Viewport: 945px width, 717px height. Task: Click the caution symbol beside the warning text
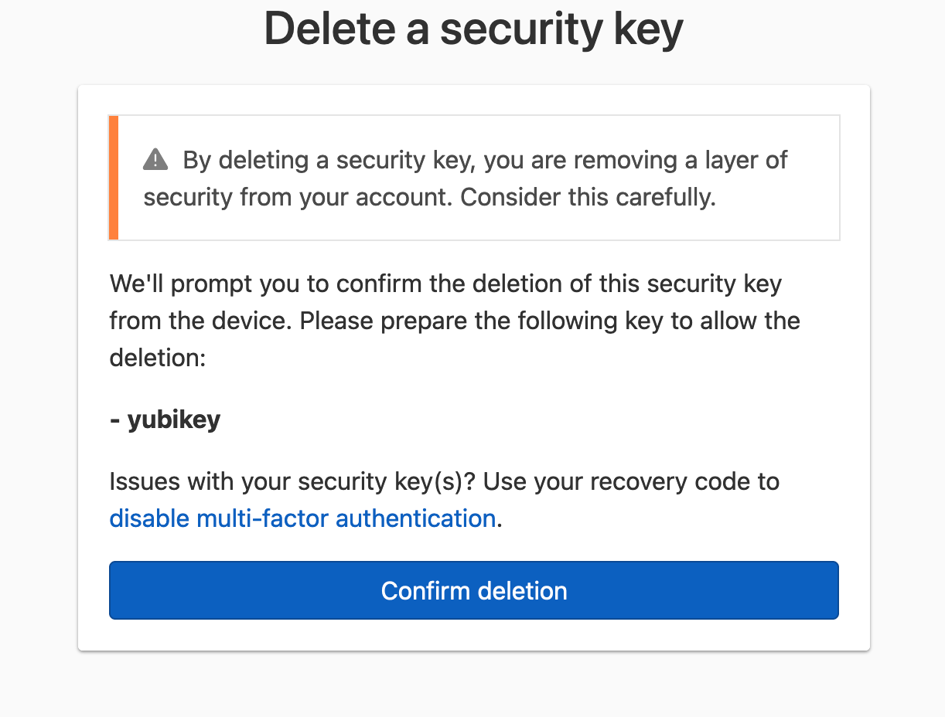[x=155, y=159]
